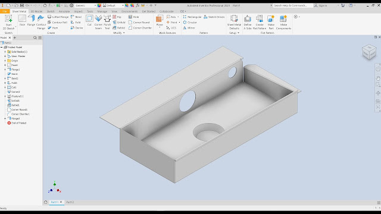Image resolution: width=381 pixels, height=214 pixels.
Task: Select the Cut tool
Action: click(89, 20)
